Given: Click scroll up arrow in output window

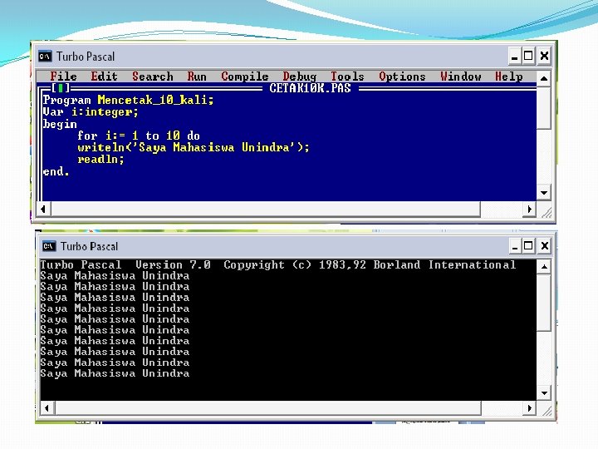Looking at the screenshot, I should coord(544,267).
